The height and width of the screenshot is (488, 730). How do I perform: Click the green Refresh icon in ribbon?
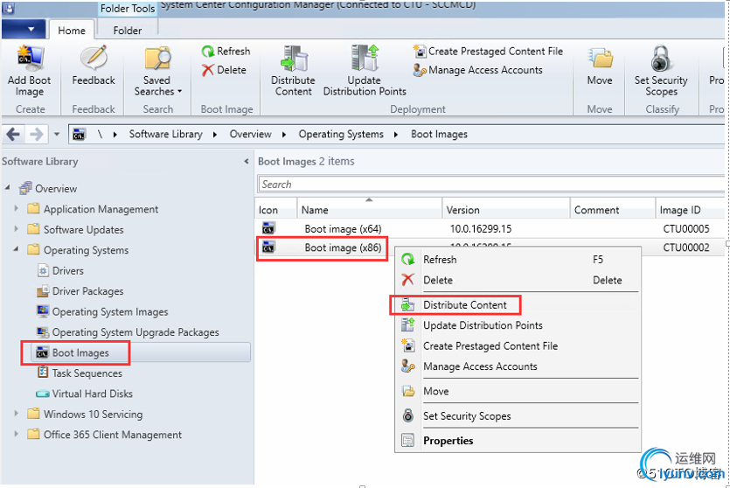pyautogui.click(x=208, y=52)
